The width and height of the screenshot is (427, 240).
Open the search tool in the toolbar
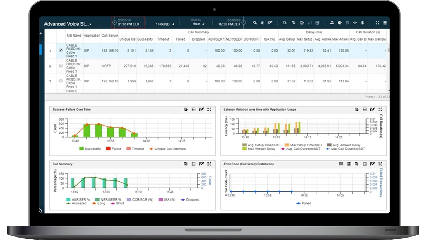(x=255, y=22)
